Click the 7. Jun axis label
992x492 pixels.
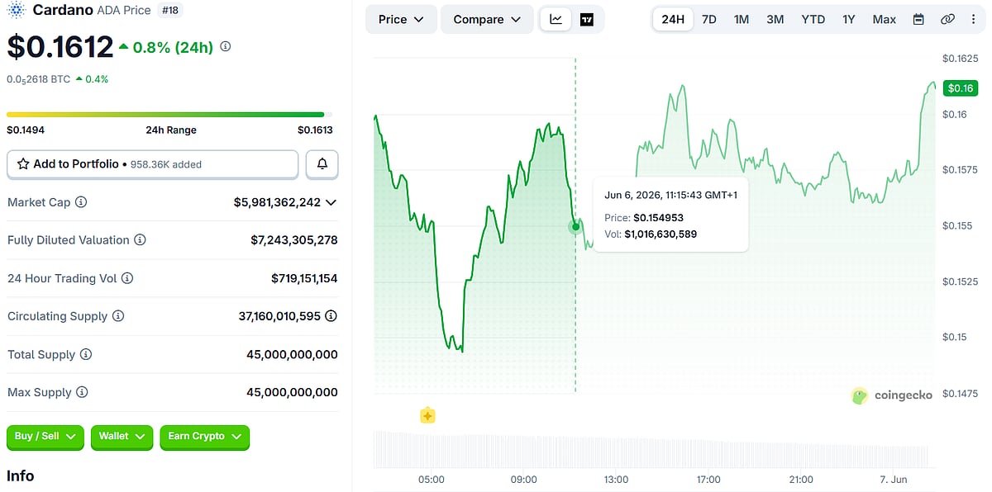point(894,480)
